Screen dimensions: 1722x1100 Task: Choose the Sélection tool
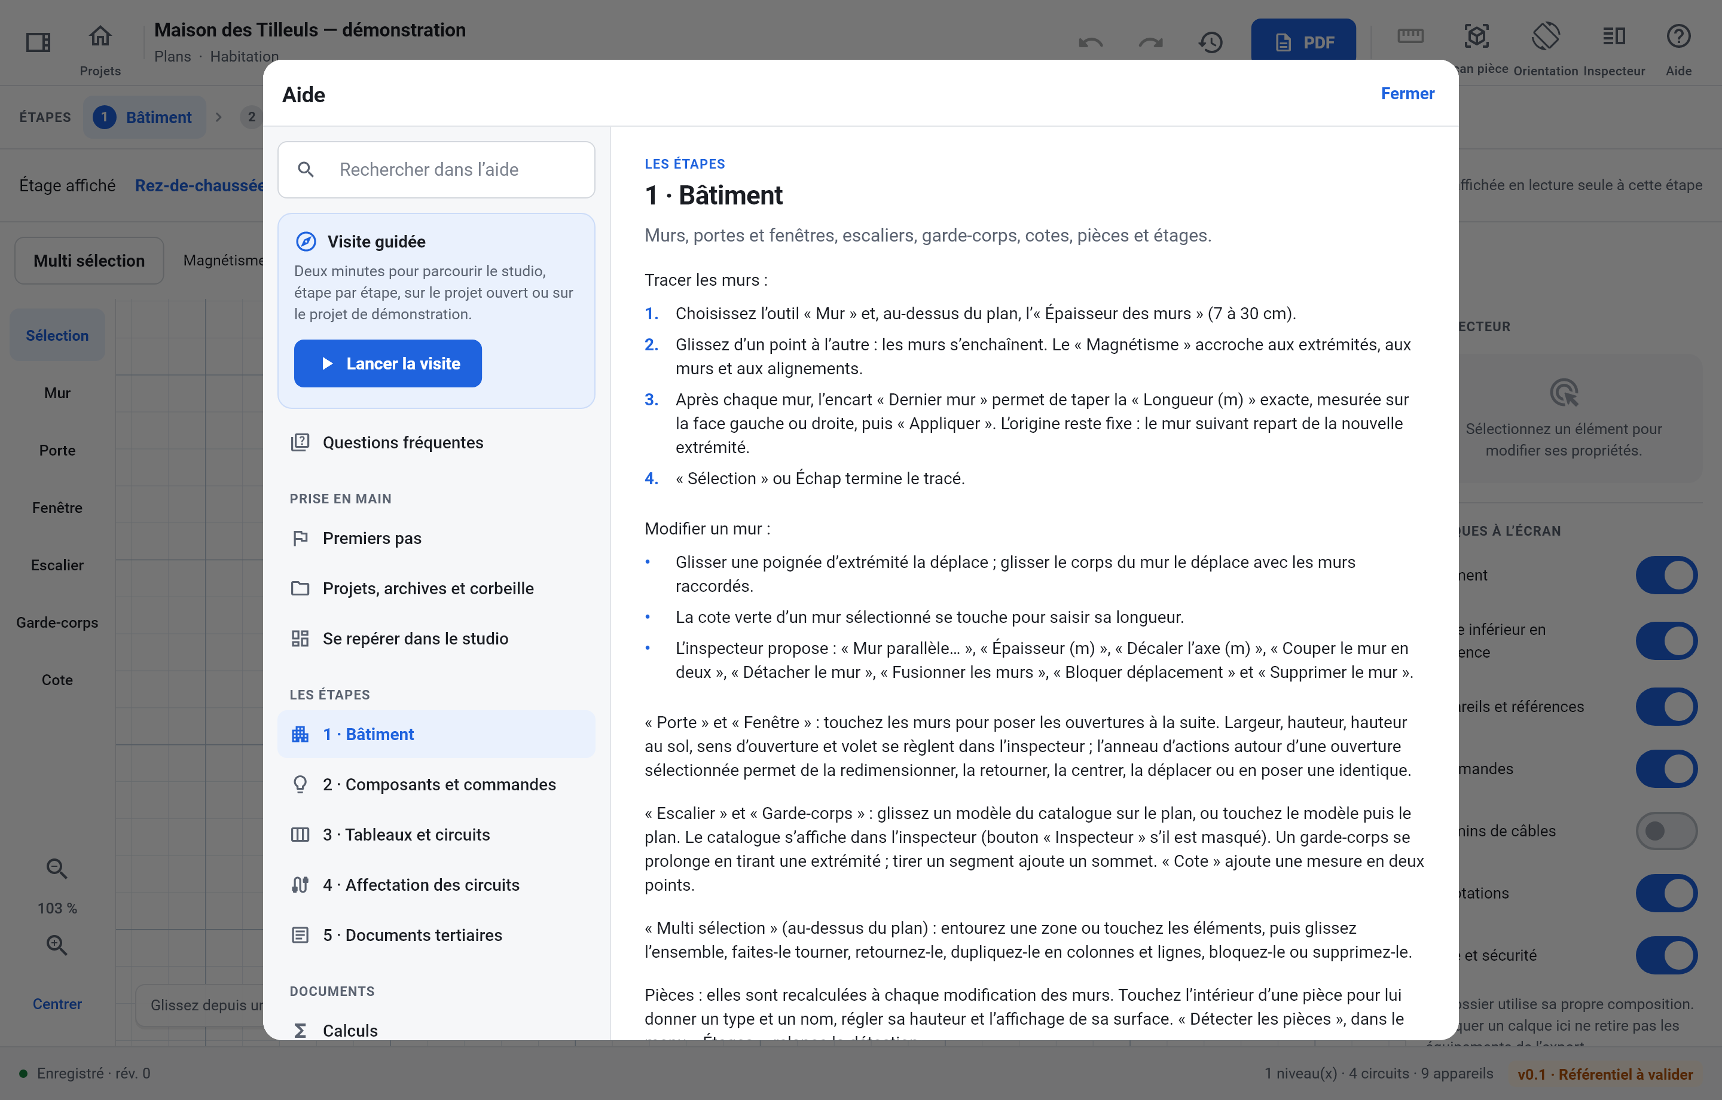57,335
